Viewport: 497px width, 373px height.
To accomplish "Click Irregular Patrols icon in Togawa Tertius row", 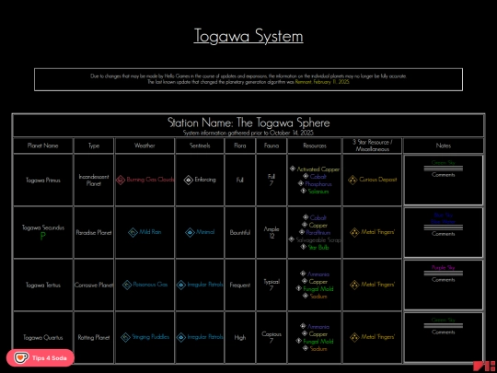I will (181, 285).
